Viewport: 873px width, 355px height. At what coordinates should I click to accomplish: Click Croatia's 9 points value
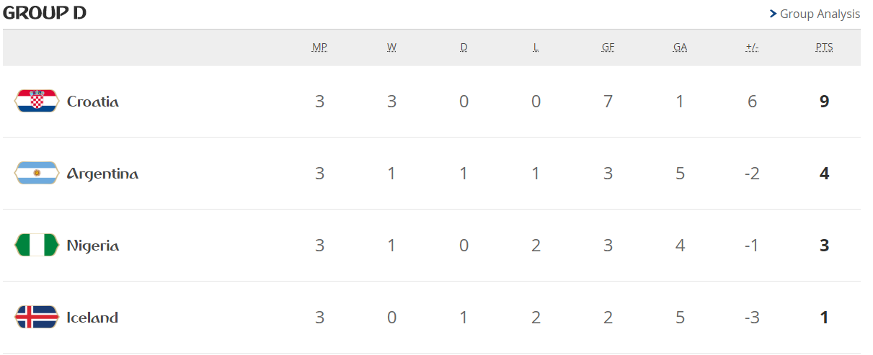point(824,102)
